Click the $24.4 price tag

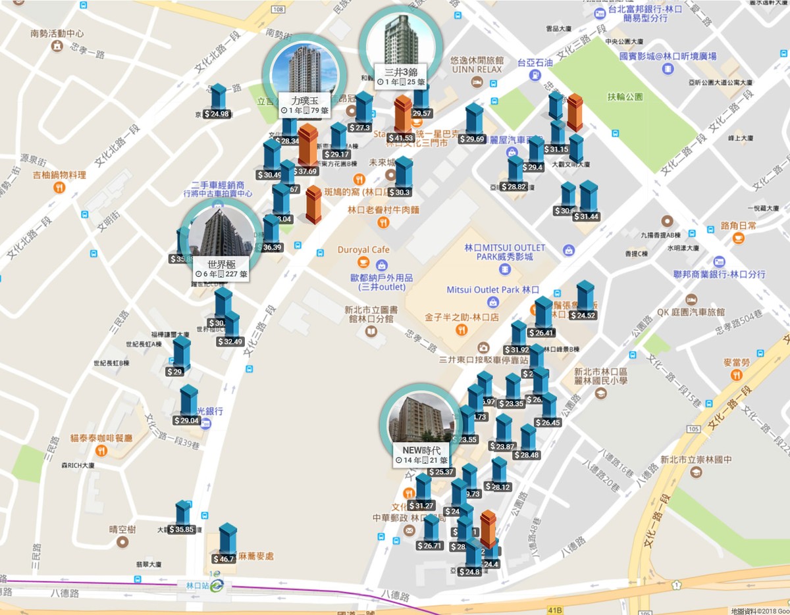[490, 564]
